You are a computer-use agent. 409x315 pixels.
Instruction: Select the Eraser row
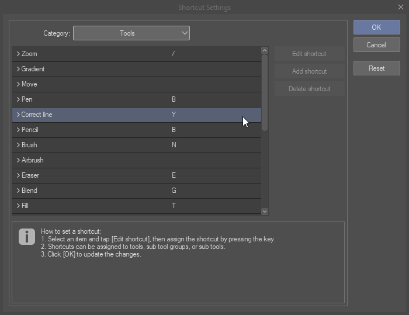tap(88, 175)
